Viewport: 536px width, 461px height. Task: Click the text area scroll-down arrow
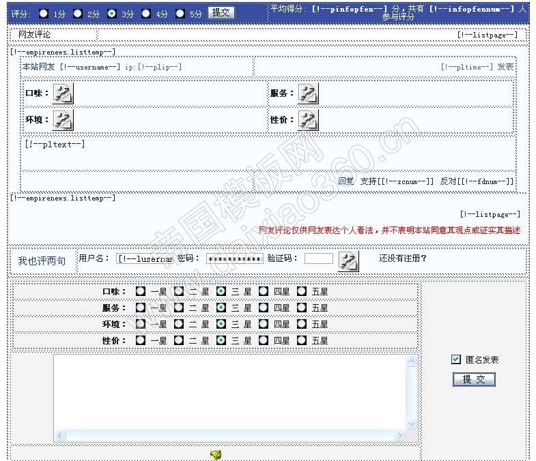click(x=412, y=424)
